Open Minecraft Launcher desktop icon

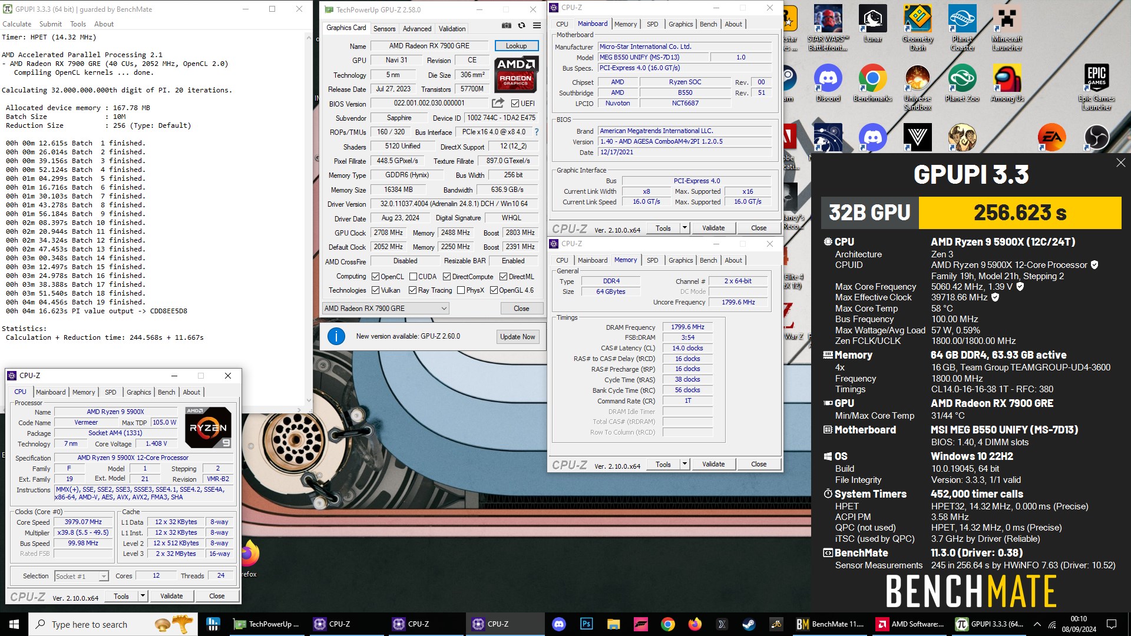[1007, 28]
